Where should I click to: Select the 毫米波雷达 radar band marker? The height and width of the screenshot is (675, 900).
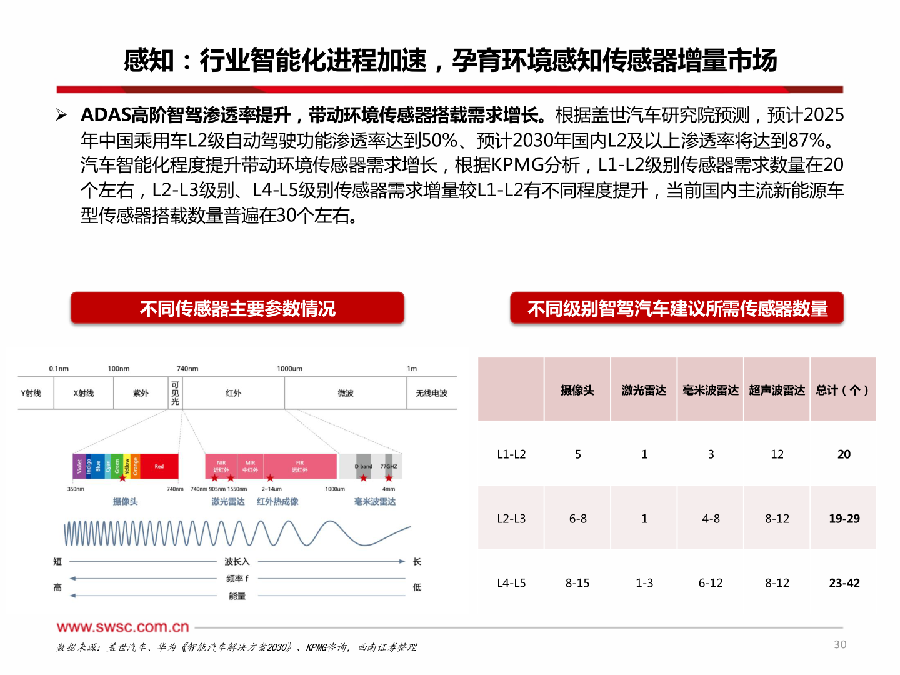coord(375,502)
